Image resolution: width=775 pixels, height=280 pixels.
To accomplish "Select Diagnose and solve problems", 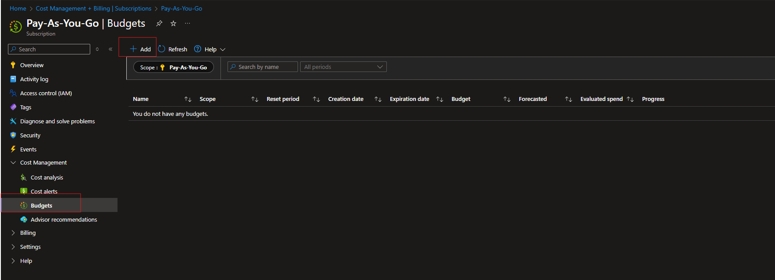I will point(57,121).
